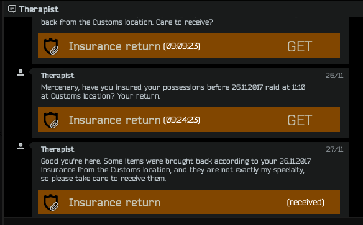This screenshot has width=363, height=225.
Task: Select the message about 26.11.2017 raid at 11:10
Action: point(173,92)
